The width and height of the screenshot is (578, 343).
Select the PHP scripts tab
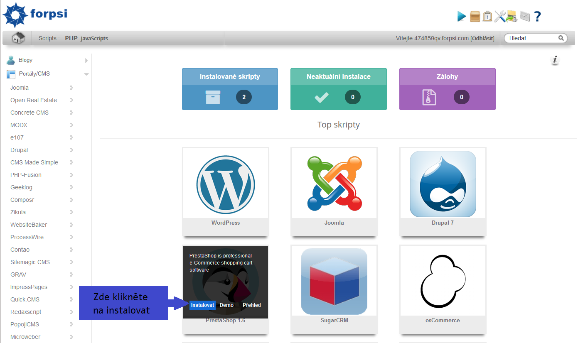tap(71, 38)
